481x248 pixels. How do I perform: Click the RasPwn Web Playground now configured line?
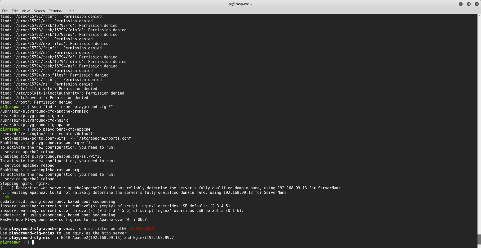coord(75,220)
